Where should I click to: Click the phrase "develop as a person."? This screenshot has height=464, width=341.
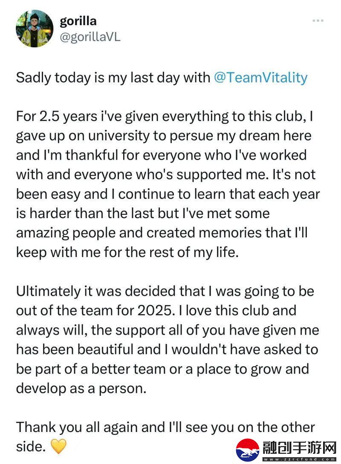tap(81, 388)
